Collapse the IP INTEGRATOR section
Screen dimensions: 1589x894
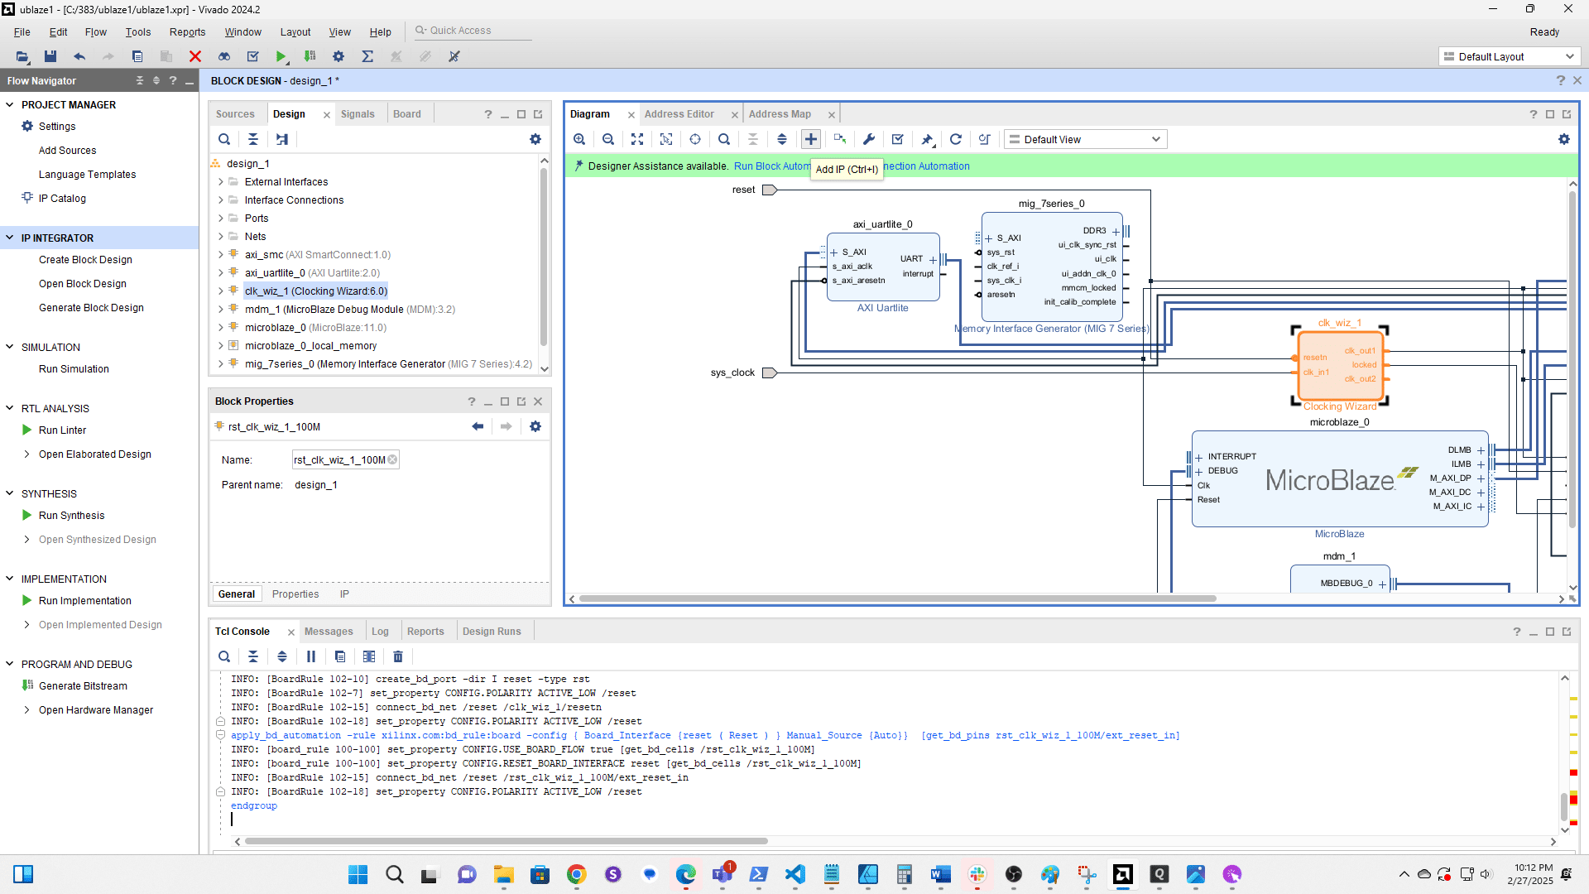10,238
